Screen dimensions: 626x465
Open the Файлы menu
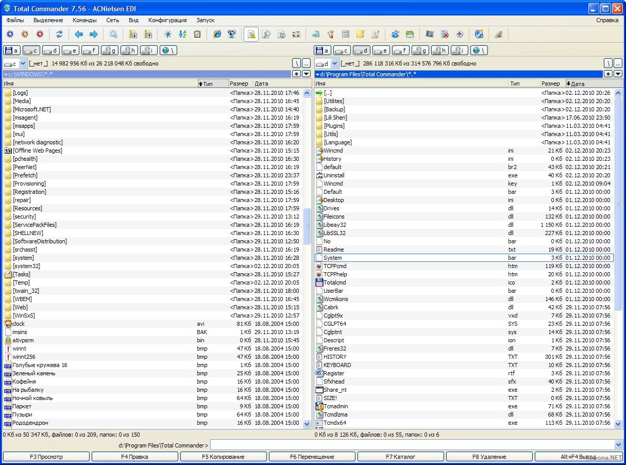coord(15,20)
